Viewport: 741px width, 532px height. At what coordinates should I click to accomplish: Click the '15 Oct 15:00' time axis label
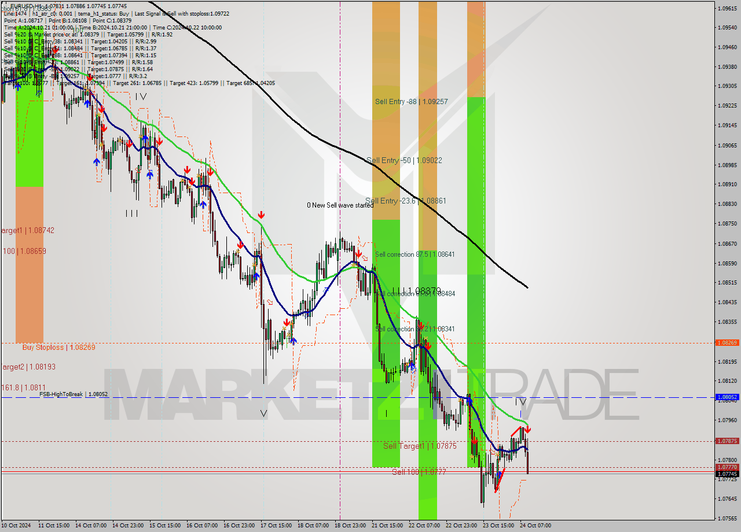pyautogui.click(x=165, y=526)
